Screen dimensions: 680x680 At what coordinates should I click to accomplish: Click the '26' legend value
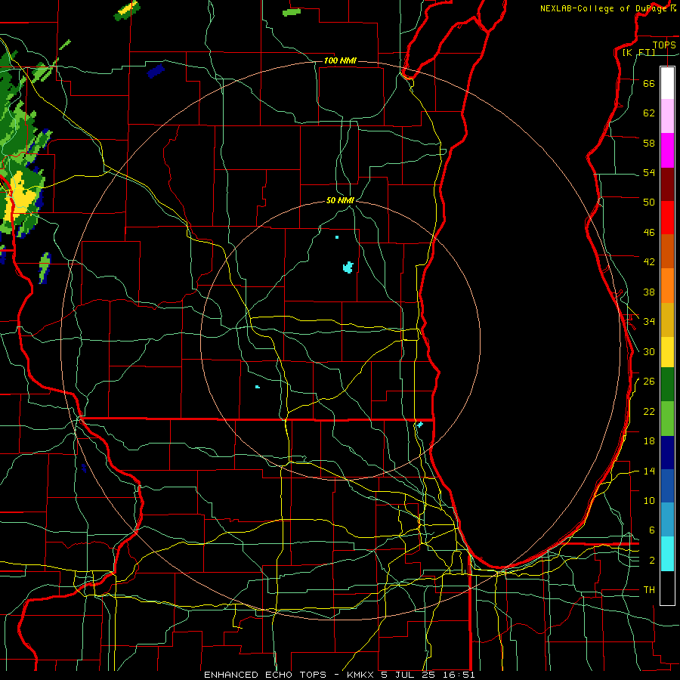click(x=649, y=382)
